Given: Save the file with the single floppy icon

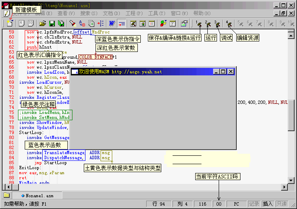Looking at the screenshot, I should coord(52,23).
